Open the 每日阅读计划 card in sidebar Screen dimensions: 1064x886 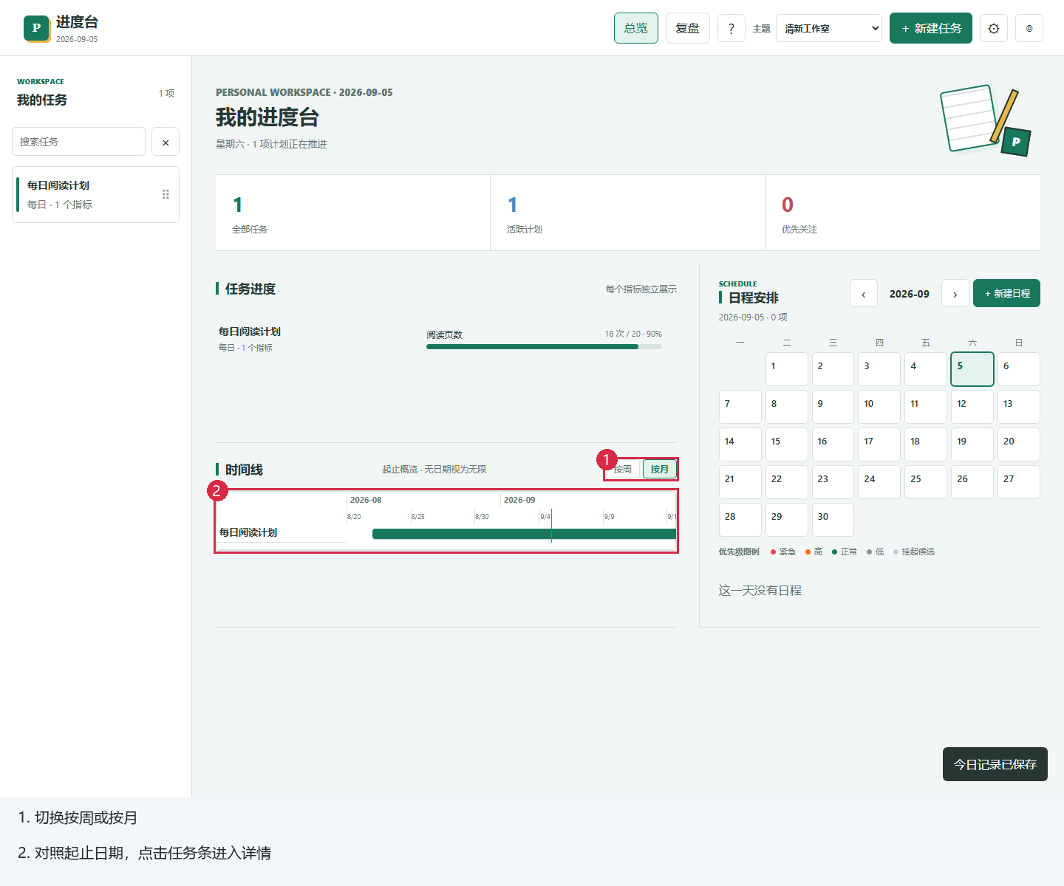(x=95, y=194)
